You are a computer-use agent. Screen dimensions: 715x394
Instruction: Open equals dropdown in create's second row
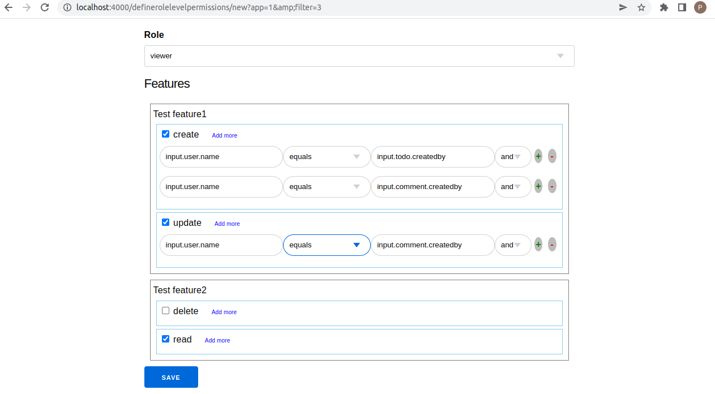click(327, 187)
